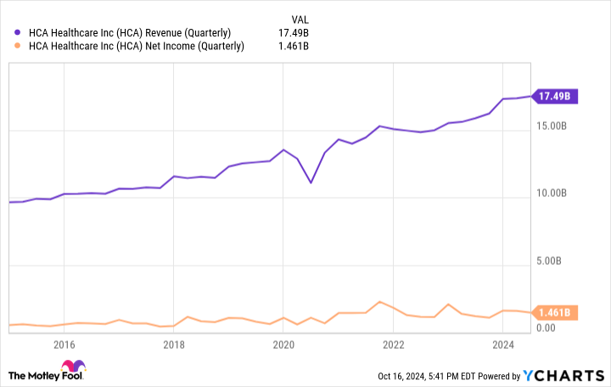Click the 17.49B revenue value flag
The image size is (611, 387).
pos(556,96)
